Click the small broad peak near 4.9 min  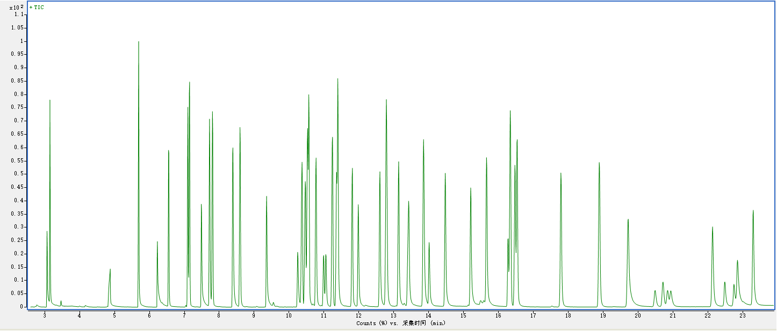coord(110,270)
